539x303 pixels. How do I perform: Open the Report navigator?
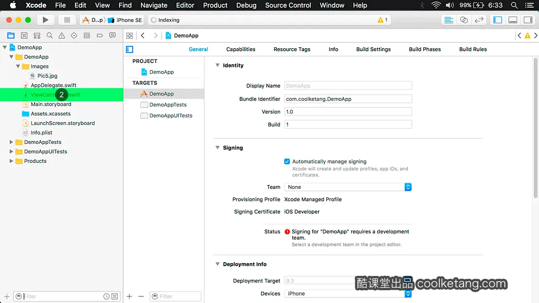(x=112, y=36)
